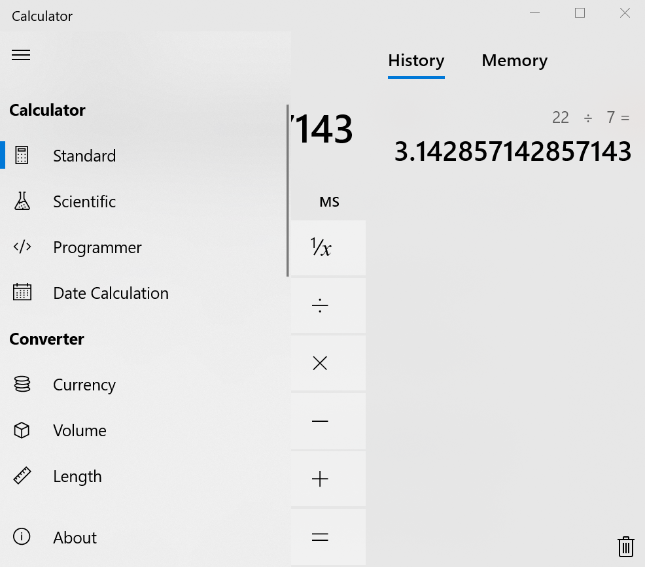645x567 pixels.
Task: Open the Date Calculation tool
Action: click(x=111, y=293)
